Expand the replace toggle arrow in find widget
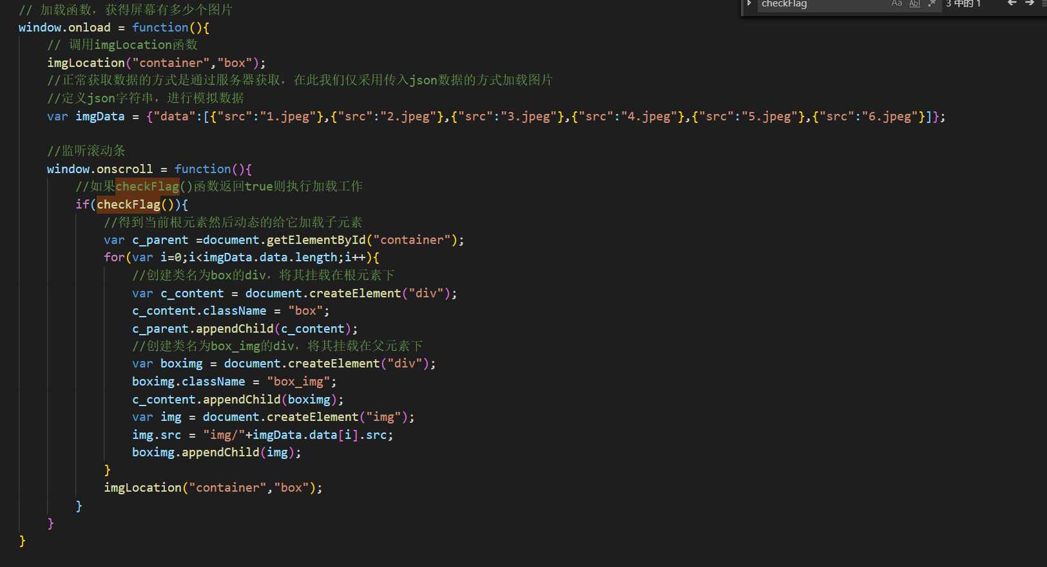This screenshot has height=567, width=1047. pyautogui.click(x=749, y=4)
